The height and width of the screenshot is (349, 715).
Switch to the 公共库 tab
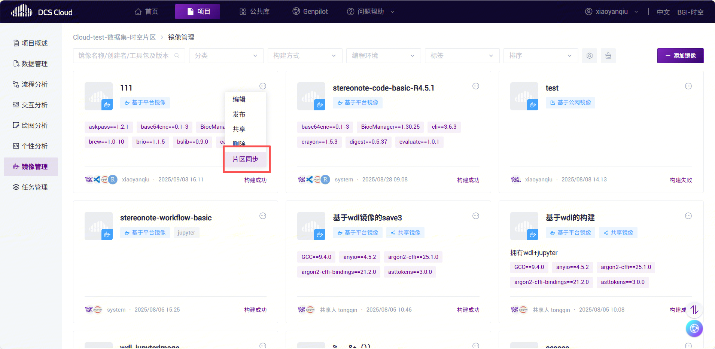tap(255, 12)
